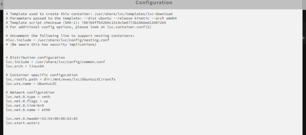Click the Template script checksum SHA-1 line
The height and width of the screenshot is (135, 306).
pyautogui.click(x=86, y=22)
